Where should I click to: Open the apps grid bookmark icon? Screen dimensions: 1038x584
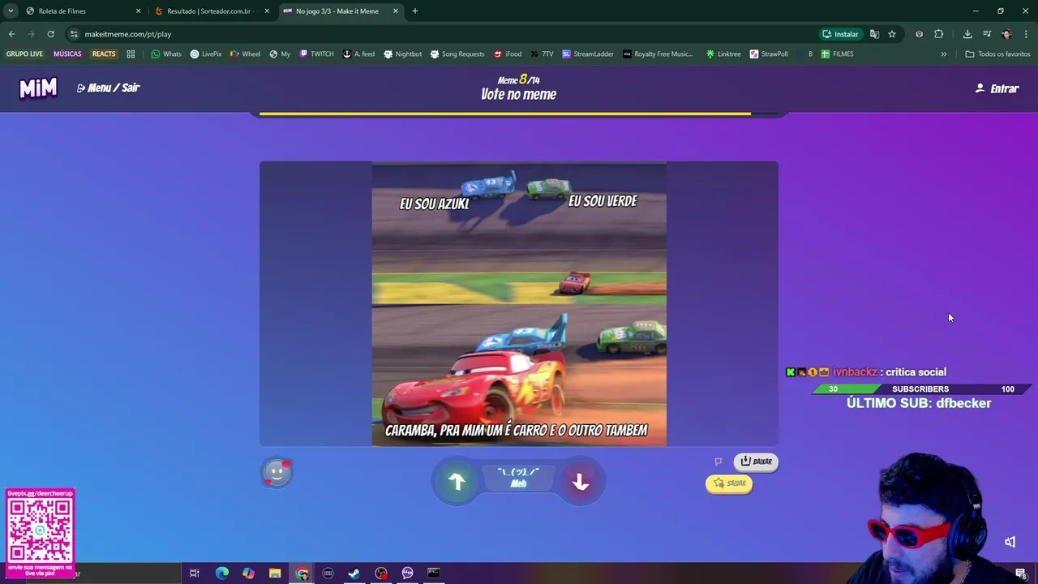(x=131, y=54)
